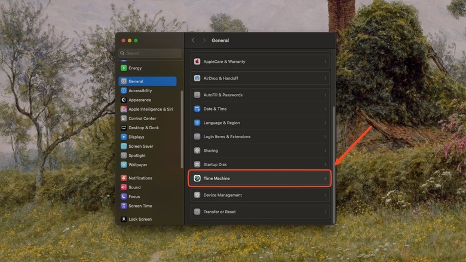Go to Desktop & Dock settings
Image resolution: width=466 pixels, height=262 pixels.
tap(143, 128)
